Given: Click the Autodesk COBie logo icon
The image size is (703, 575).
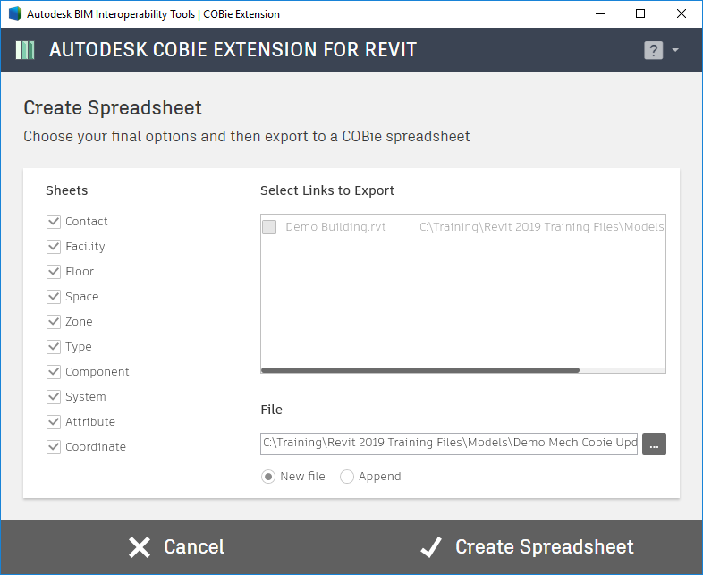Looking at the screenshot, I should pos(25,50).
